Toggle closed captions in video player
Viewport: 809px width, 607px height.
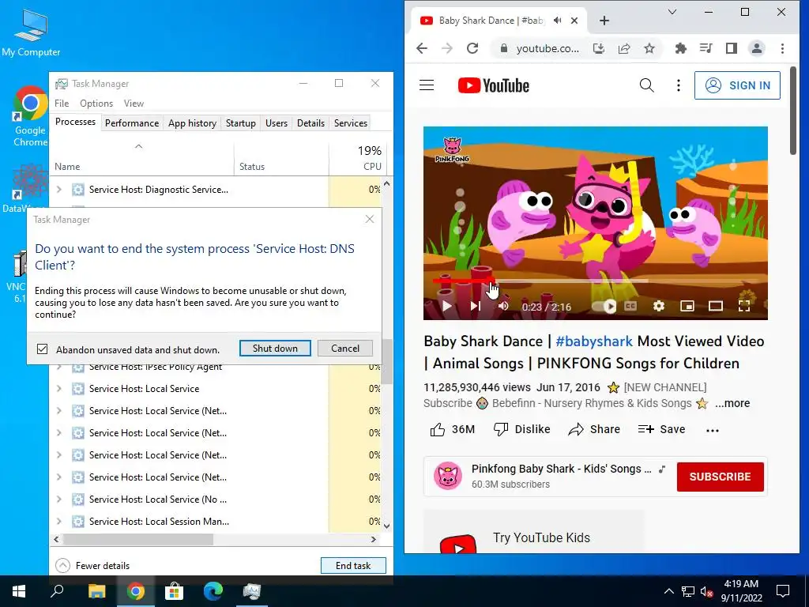(630, 306)
